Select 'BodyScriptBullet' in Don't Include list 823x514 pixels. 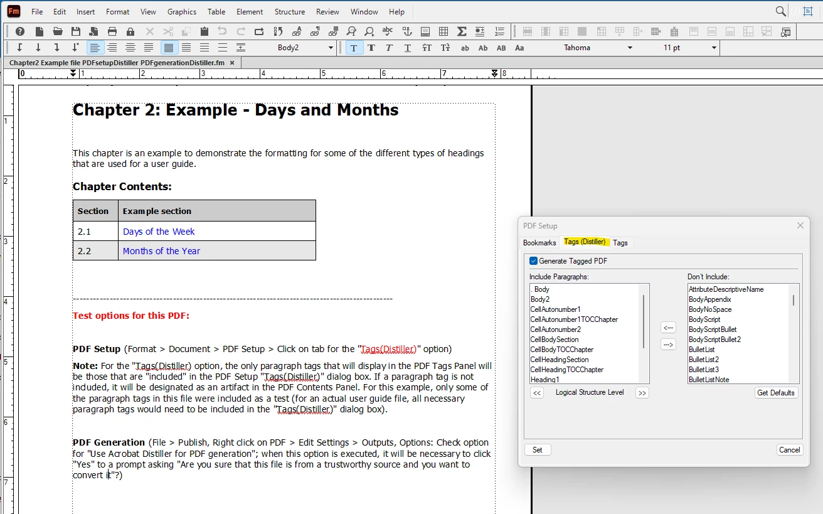tap(713, 329)
